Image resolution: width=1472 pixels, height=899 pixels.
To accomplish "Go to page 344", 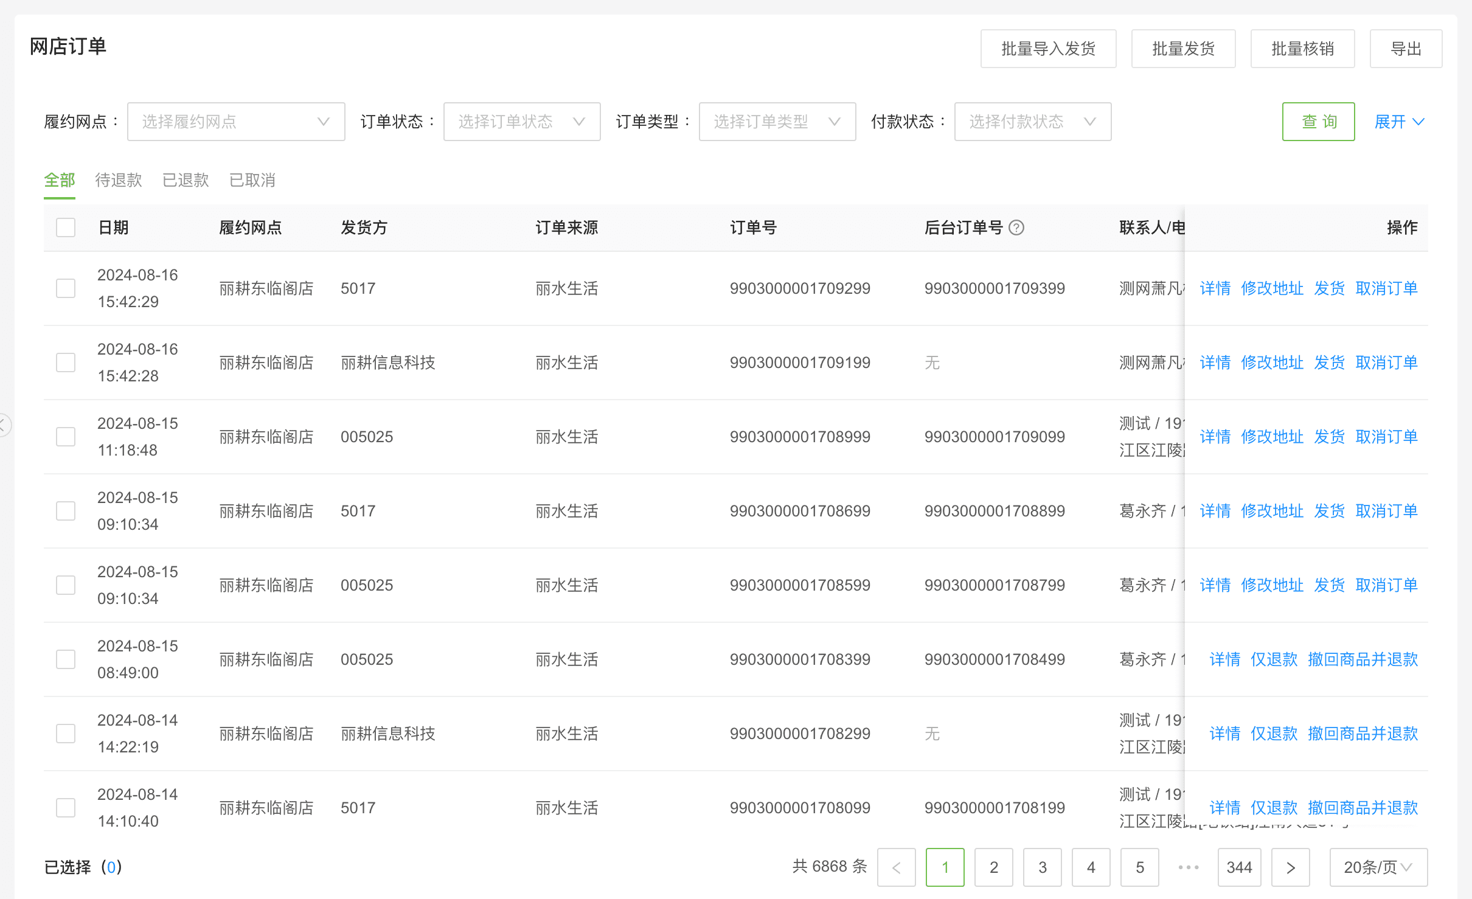I will [1239, 867].
